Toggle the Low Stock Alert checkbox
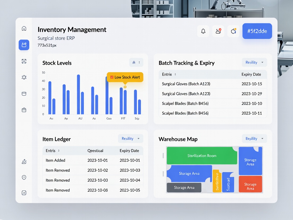The image size is (293, 220). [x=112, y=77]
